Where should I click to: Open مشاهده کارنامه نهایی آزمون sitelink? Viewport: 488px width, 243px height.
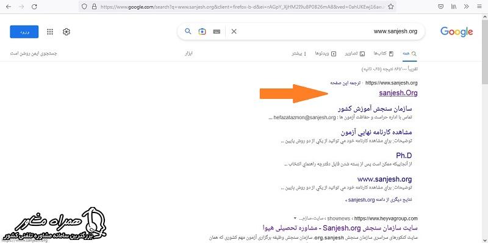[376, 132]
